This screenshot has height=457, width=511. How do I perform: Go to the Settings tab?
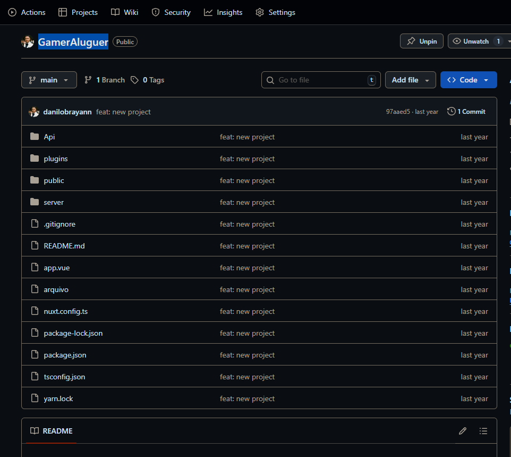pos(275,12)
